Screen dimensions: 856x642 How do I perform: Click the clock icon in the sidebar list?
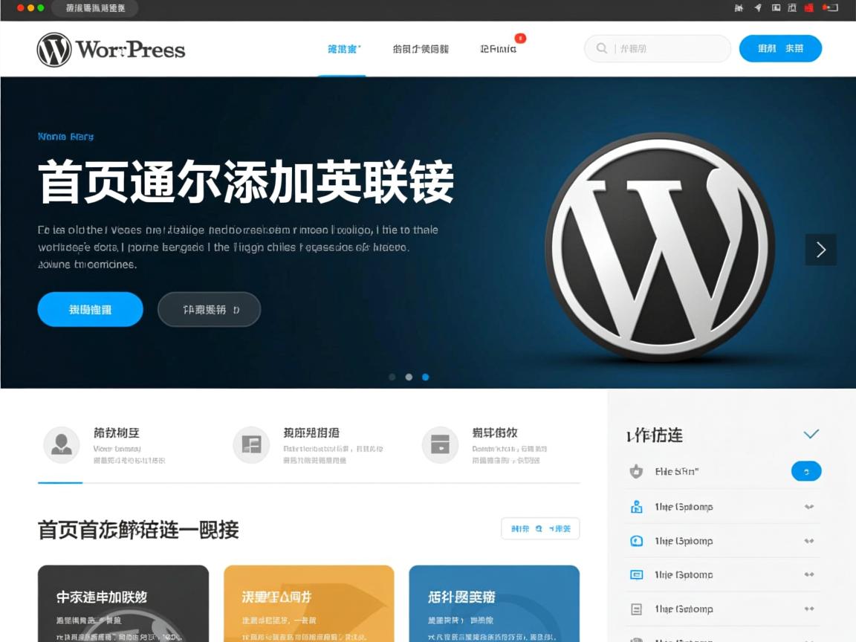tap(636, 541)
